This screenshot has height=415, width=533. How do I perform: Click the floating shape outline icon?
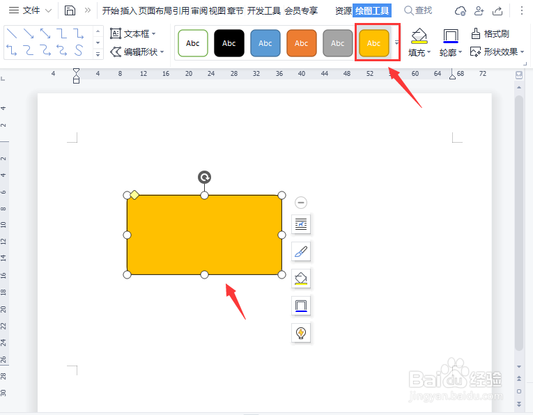coord(301,306)
